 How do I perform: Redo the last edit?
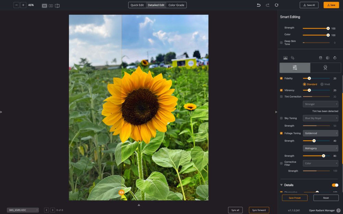[x=268, y=5]
